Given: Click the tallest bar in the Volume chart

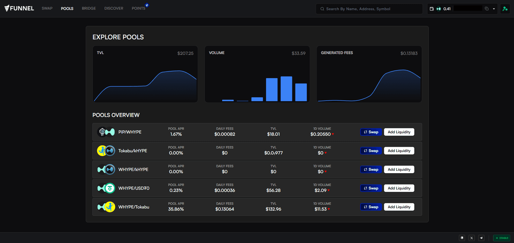Looking at the screenshot, I should 286,89.
